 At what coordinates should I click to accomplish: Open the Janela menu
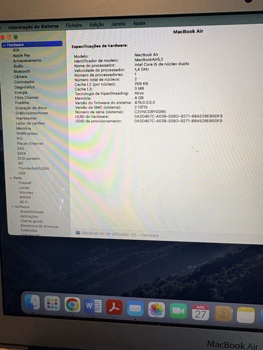click(118, 23)
